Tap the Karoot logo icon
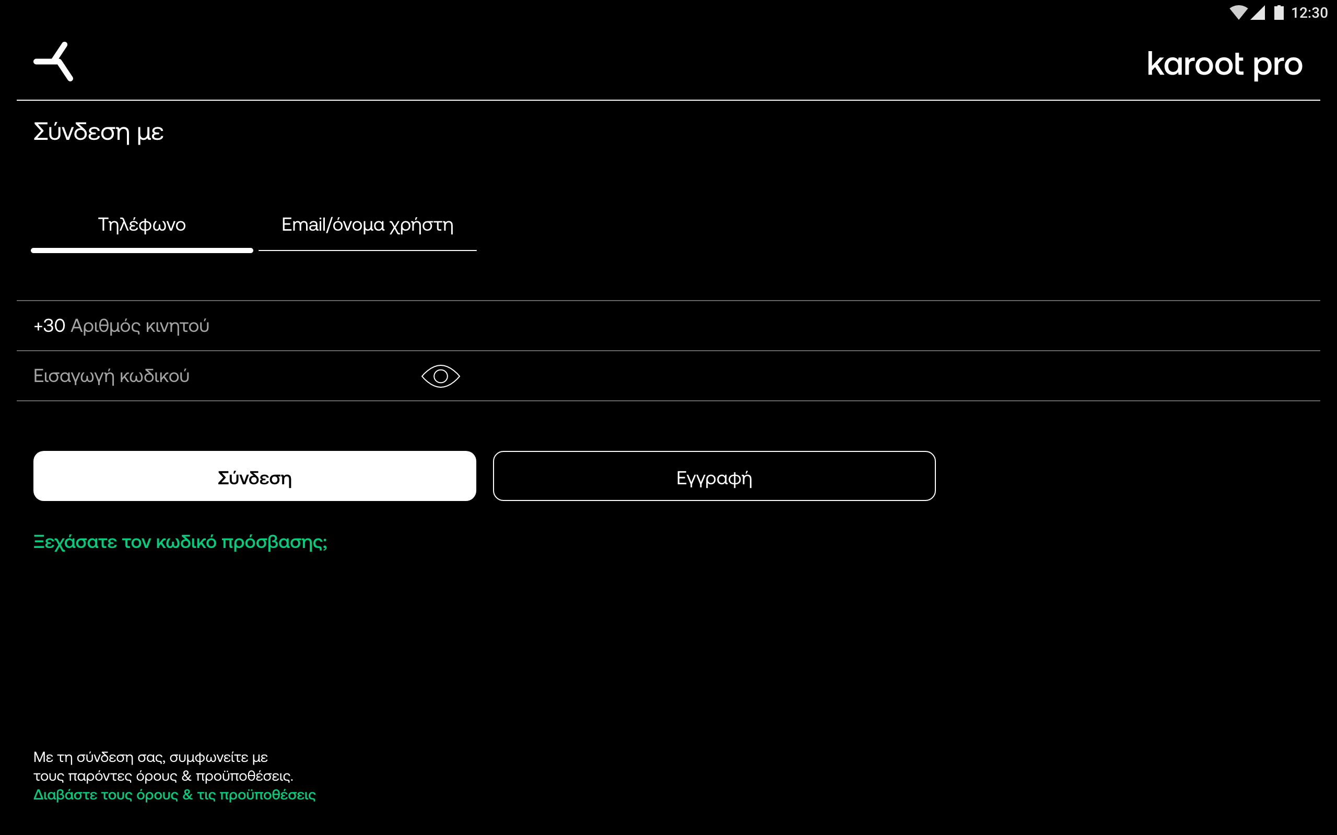 click(54, 62)
